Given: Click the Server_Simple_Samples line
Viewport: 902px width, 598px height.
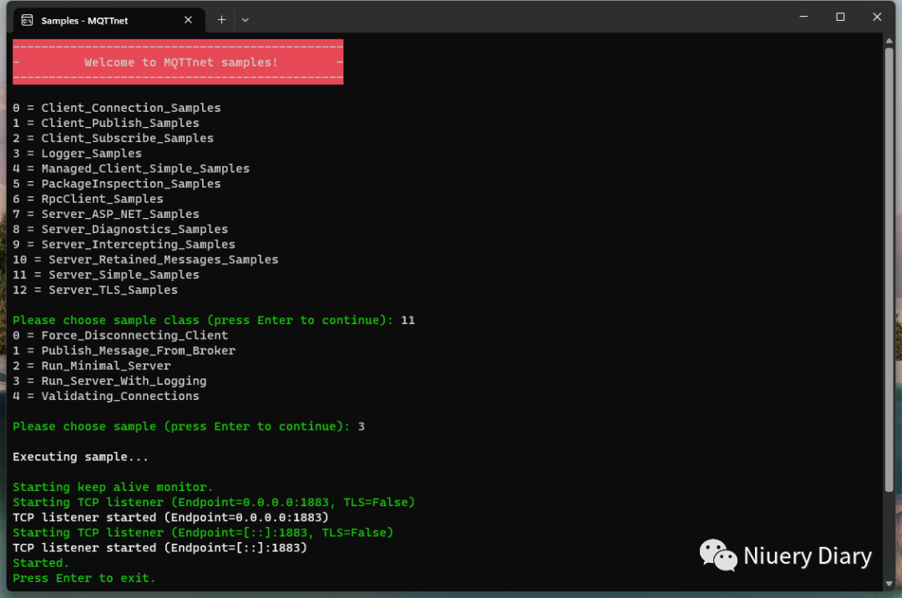Looking at the screenshot, I should 106,275.
